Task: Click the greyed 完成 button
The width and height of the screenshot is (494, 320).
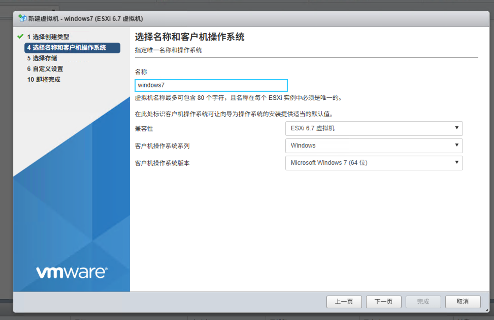Action: 423,302
